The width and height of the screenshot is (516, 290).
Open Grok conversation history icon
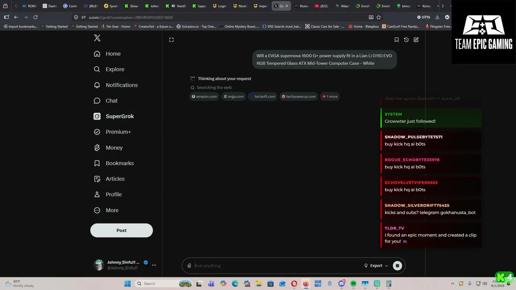(x=406, y=39)
